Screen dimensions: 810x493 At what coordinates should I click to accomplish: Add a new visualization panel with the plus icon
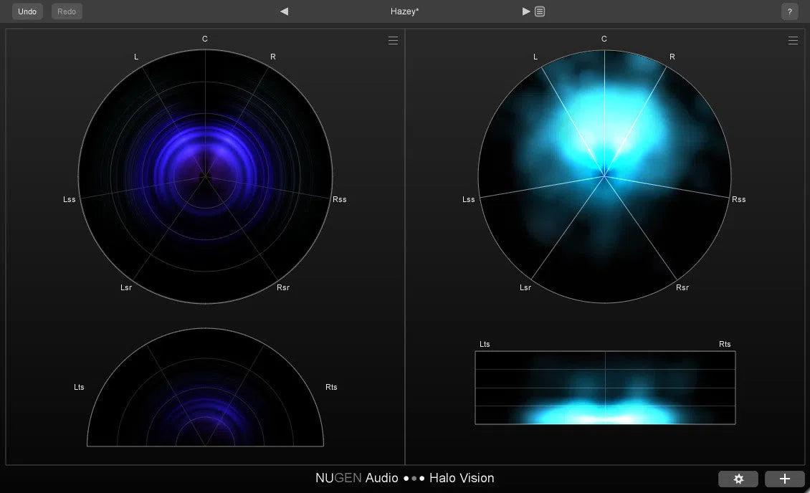784,478
